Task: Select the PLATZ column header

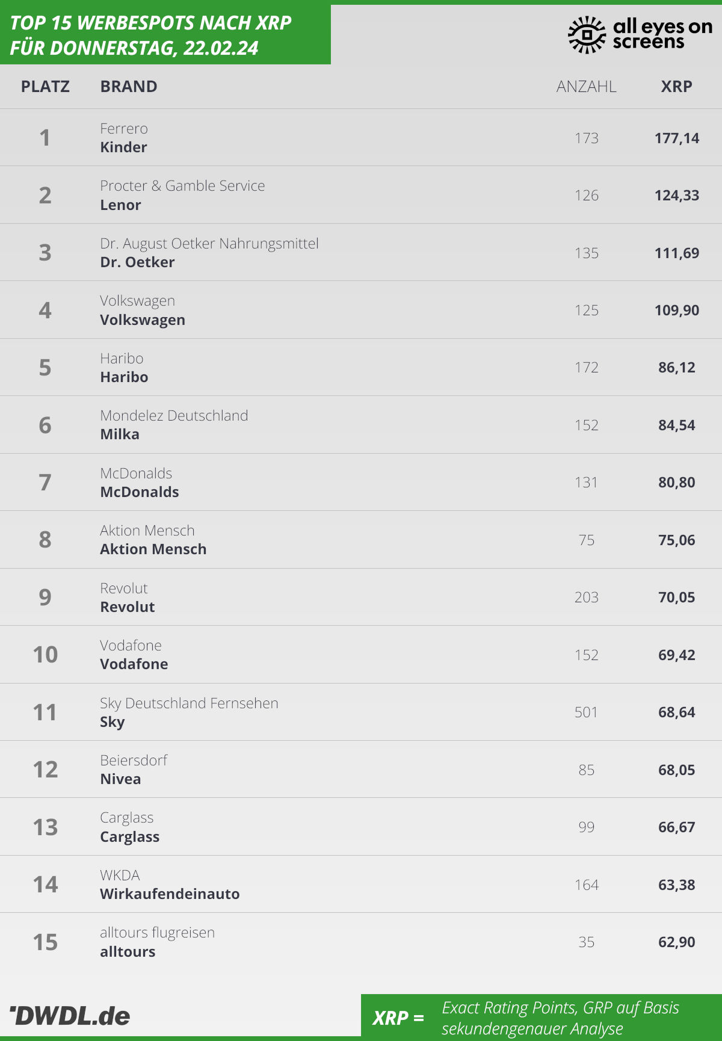Action: (x=45, y=87)
